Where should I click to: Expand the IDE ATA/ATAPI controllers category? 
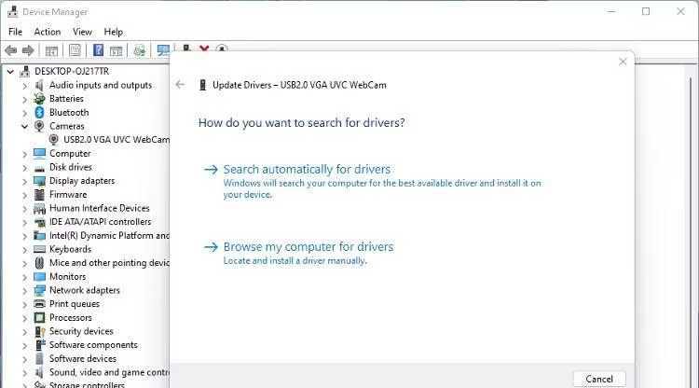24,222
